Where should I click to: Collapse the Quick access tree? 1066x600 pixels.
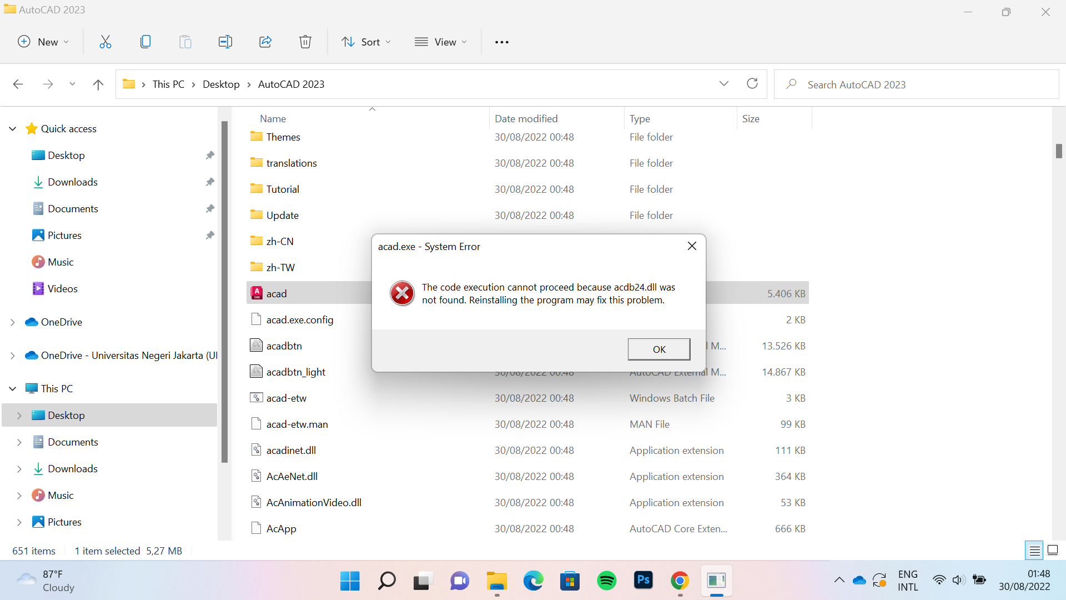pos(13,129)
